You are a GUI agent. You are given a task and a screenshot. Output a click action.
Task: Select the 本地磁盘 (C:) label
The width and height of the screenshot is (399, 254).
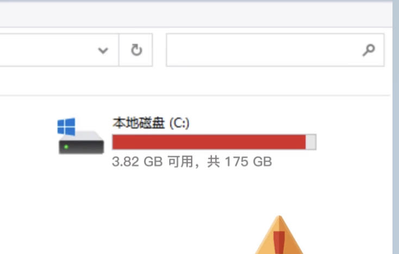(x=151, y=123)
